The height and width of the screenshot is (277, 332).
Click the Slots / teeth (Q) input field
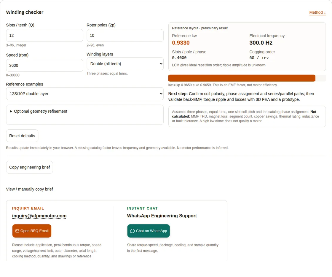[x=44, y=35]
